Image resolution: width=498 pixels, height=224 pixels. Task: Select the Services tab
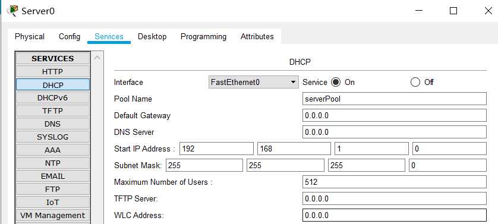pyautogui.click(x=109, y=36)
